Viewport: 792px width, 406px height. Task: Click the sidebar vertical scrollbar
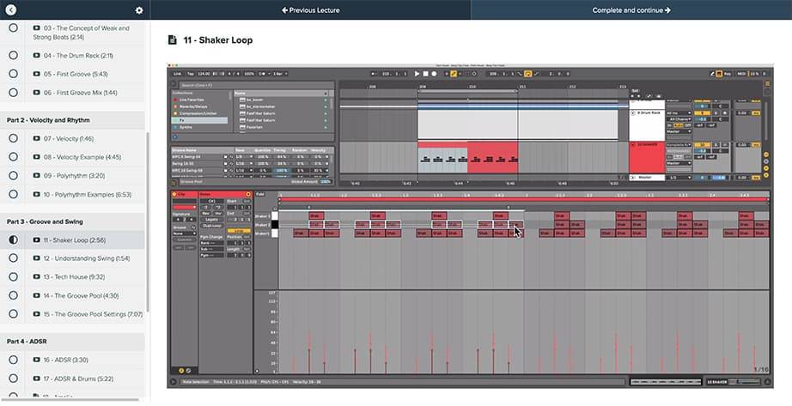[148, 222]
